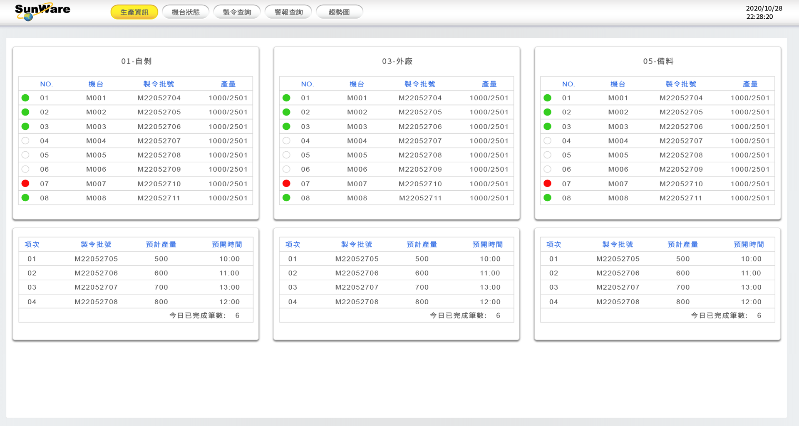799x426 pixels.
Task: Click the empty status circle for row 04 in 05-備料
Action: pyautogui.click(x=548, y=141)
